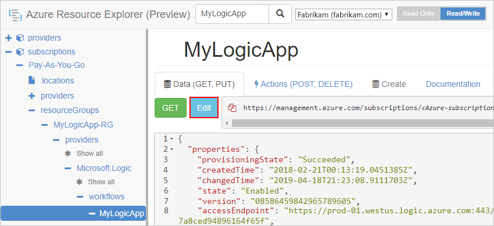Screen dimensions: 494x226
Task: Switch to Read Only mode
Action: click(418, 14)
